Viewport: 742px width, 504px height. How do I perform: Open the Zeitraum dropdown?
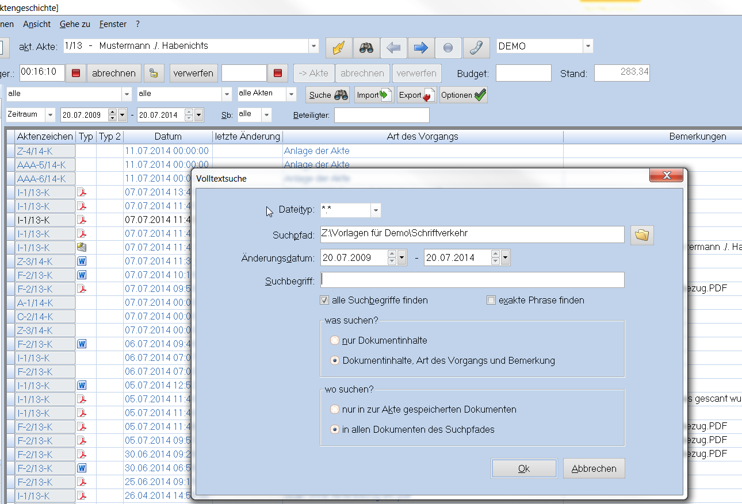pyautogui.click(x=51, y=115)
